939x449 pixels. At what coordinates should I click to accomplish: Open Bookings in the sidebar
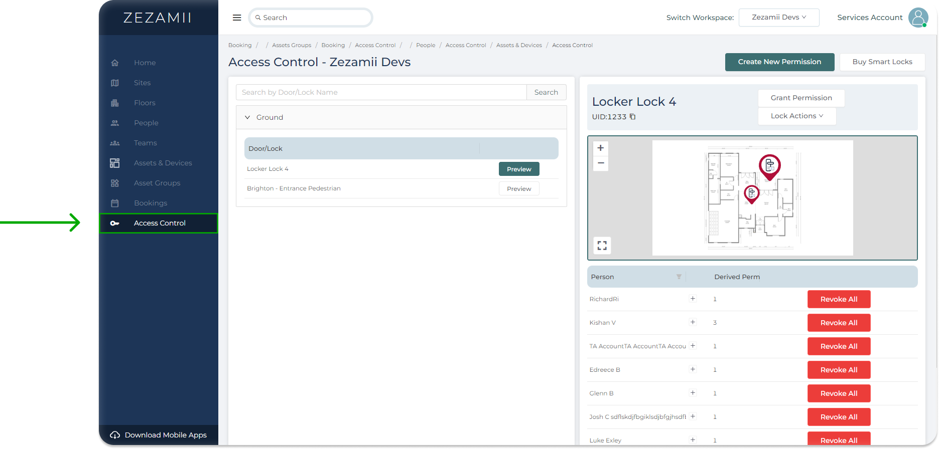click(151, 203)
